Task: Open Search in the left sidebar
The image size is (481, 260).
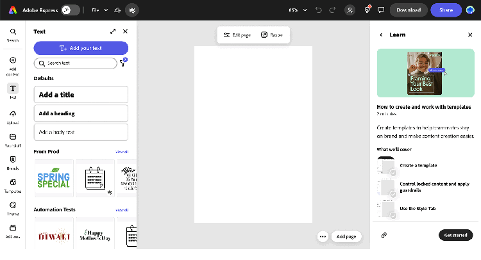Action: (13, 35)
